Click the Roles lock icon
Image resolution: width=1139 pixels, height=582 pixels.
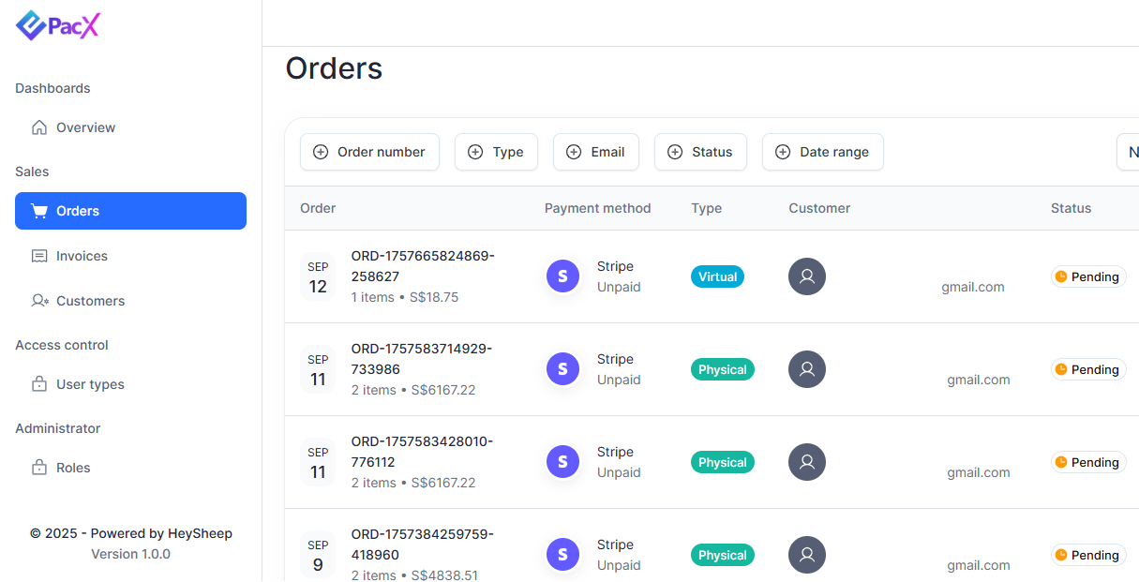(x=39, y=468)
